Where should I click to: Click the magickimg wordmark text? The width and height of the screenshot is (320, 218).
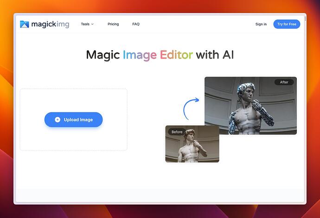click(x=50, y=24)
